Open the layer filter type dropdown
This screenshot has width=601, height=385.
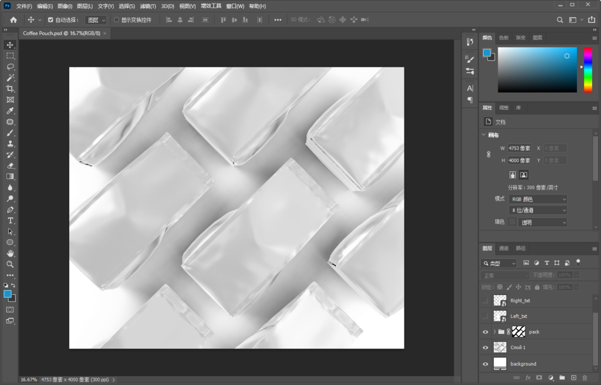point(499,263)
